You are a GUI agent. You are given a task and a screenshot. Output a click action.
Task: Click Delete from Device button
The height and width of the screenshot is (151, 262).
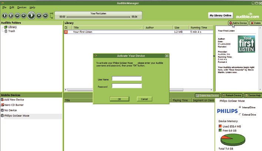207,96
